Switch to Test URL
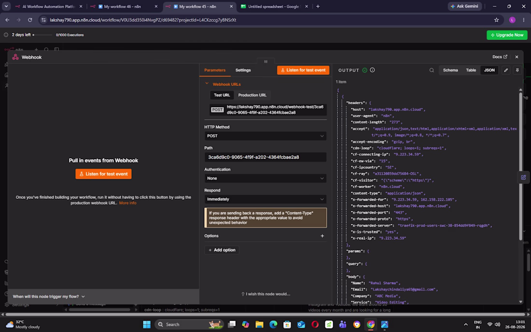Viewport: 531px width, 332px height. 222,95
